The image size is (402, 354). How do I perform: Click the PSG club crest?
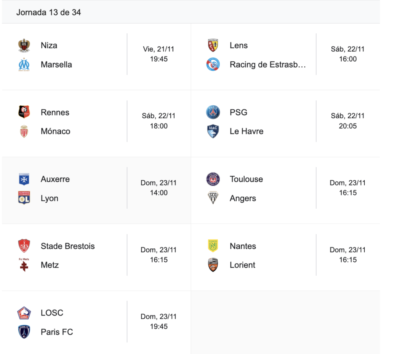[213, 112]
